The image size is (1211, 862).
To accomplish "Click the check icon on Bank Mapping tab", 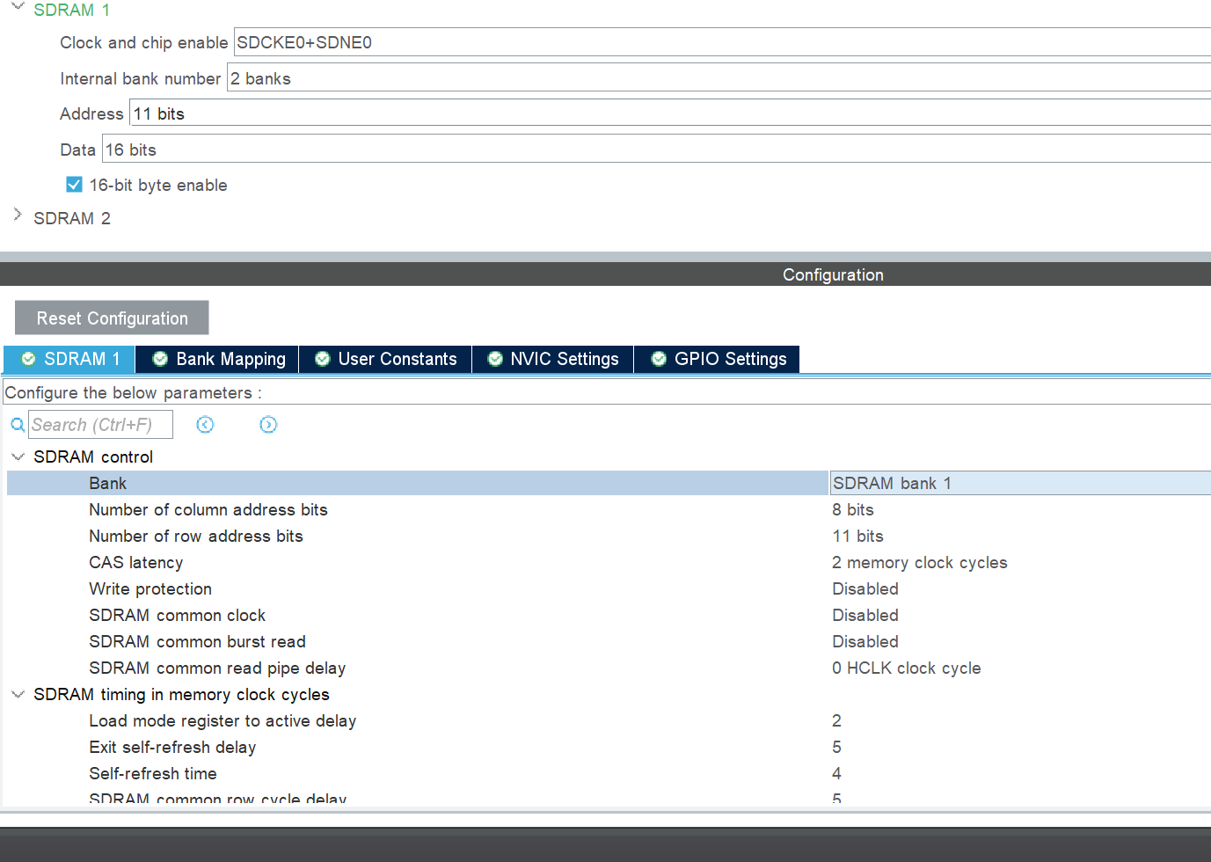I will click(x=160, y=359).
